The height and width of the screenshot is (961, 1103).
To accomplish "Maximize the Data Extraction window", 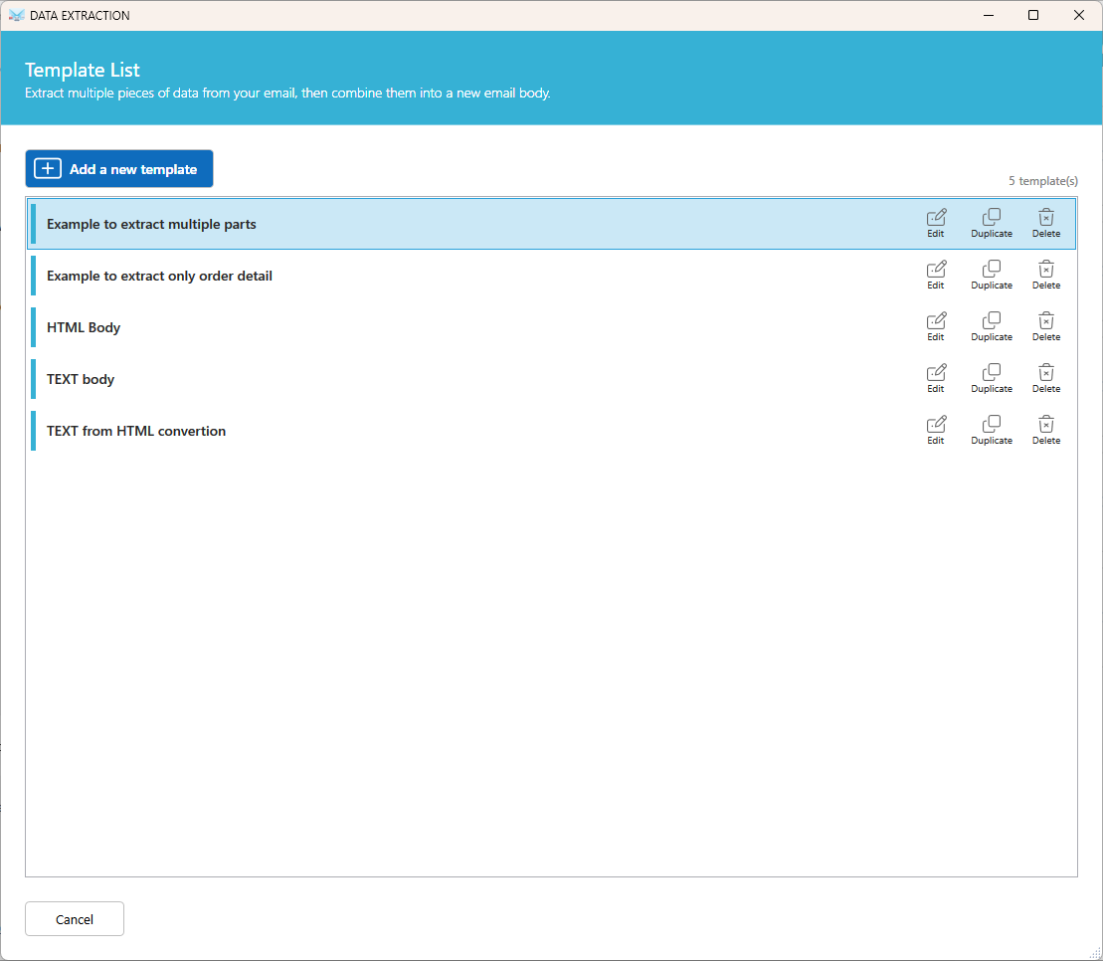I will (x=1033, y=16).
